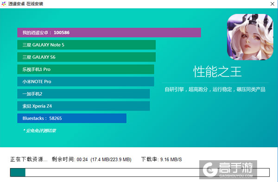Click the 逍遥安卓 在线安装 window title text
The width and height of the screenshot is (278, 182).
[x=25, y=4]
